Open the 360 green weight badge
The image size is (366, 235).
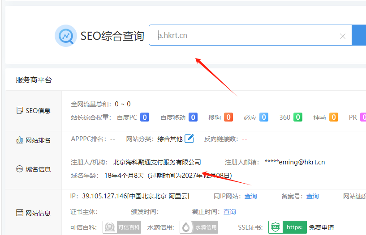tap(298, 117)
